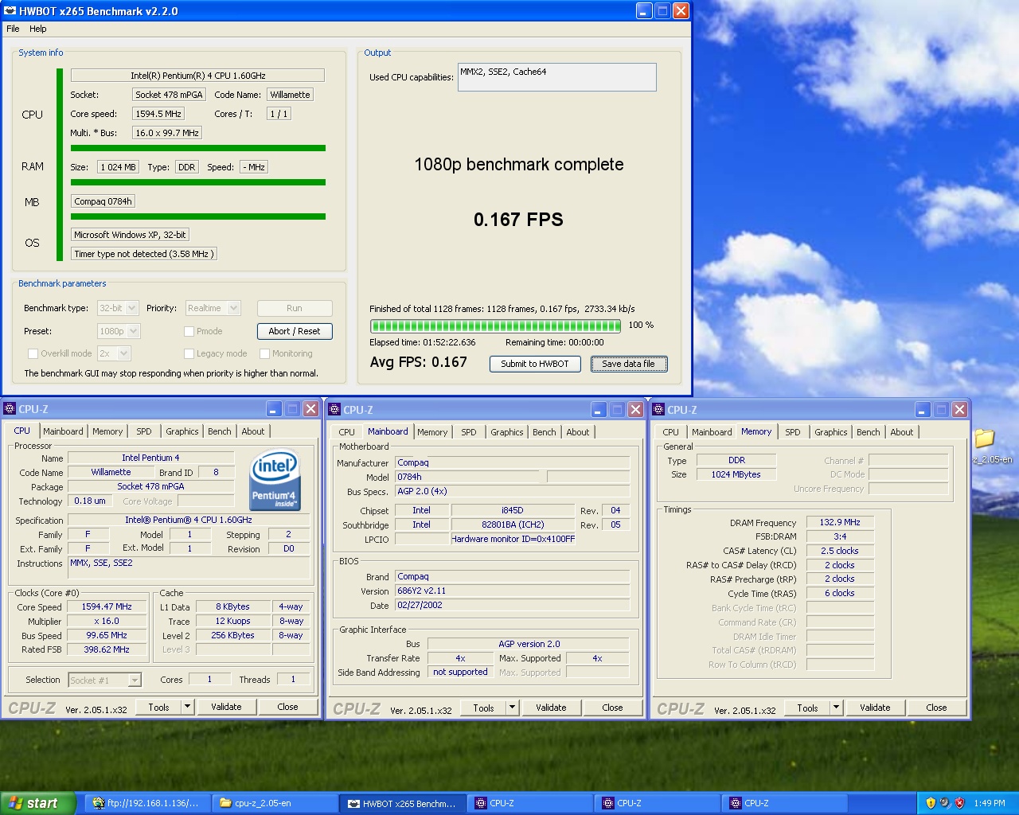Click the red shield alert tray icon
The image size is (1019, 815).
tap(959, 803)
